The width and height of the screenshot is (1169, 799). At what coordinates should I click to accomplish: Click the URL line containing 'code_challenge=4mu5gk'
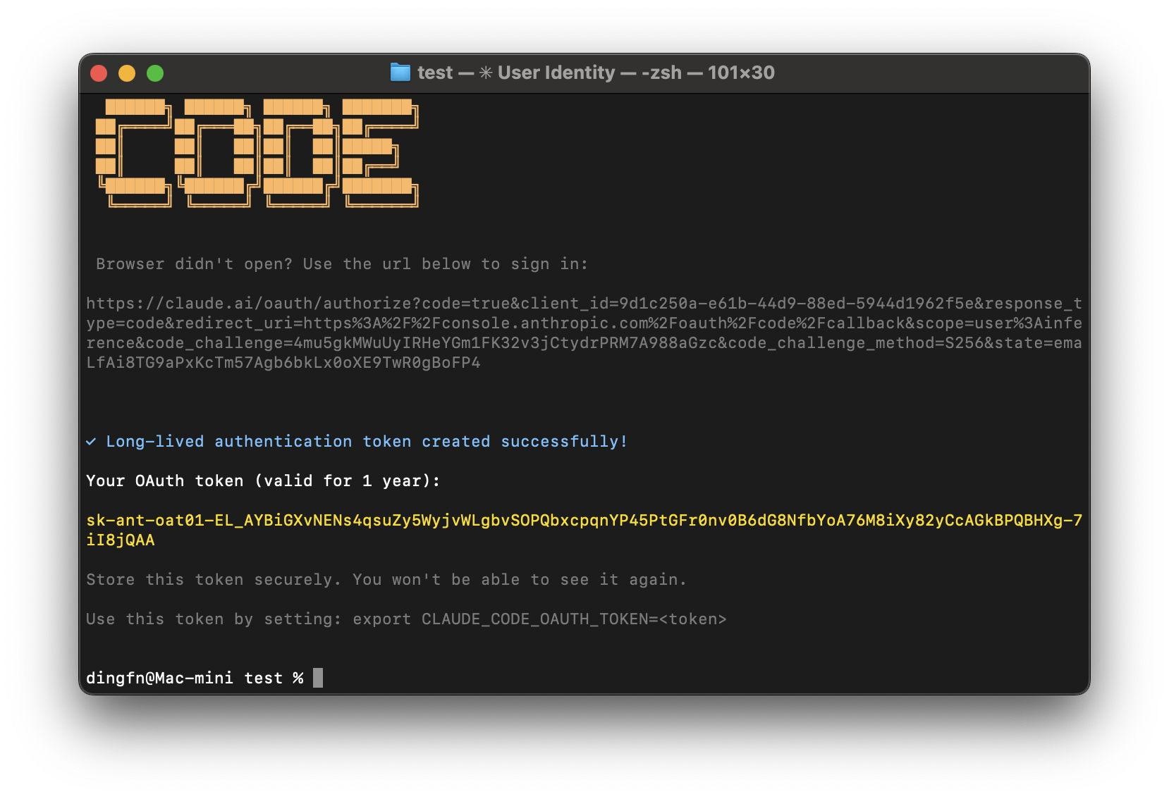[584, 343]
